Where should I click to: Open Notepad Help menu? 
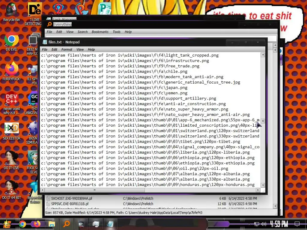click(91, 49)
